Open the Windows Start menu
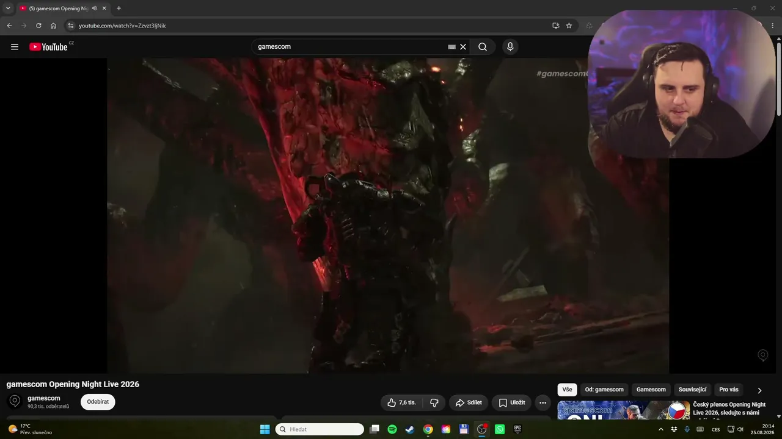 (265, 429)
